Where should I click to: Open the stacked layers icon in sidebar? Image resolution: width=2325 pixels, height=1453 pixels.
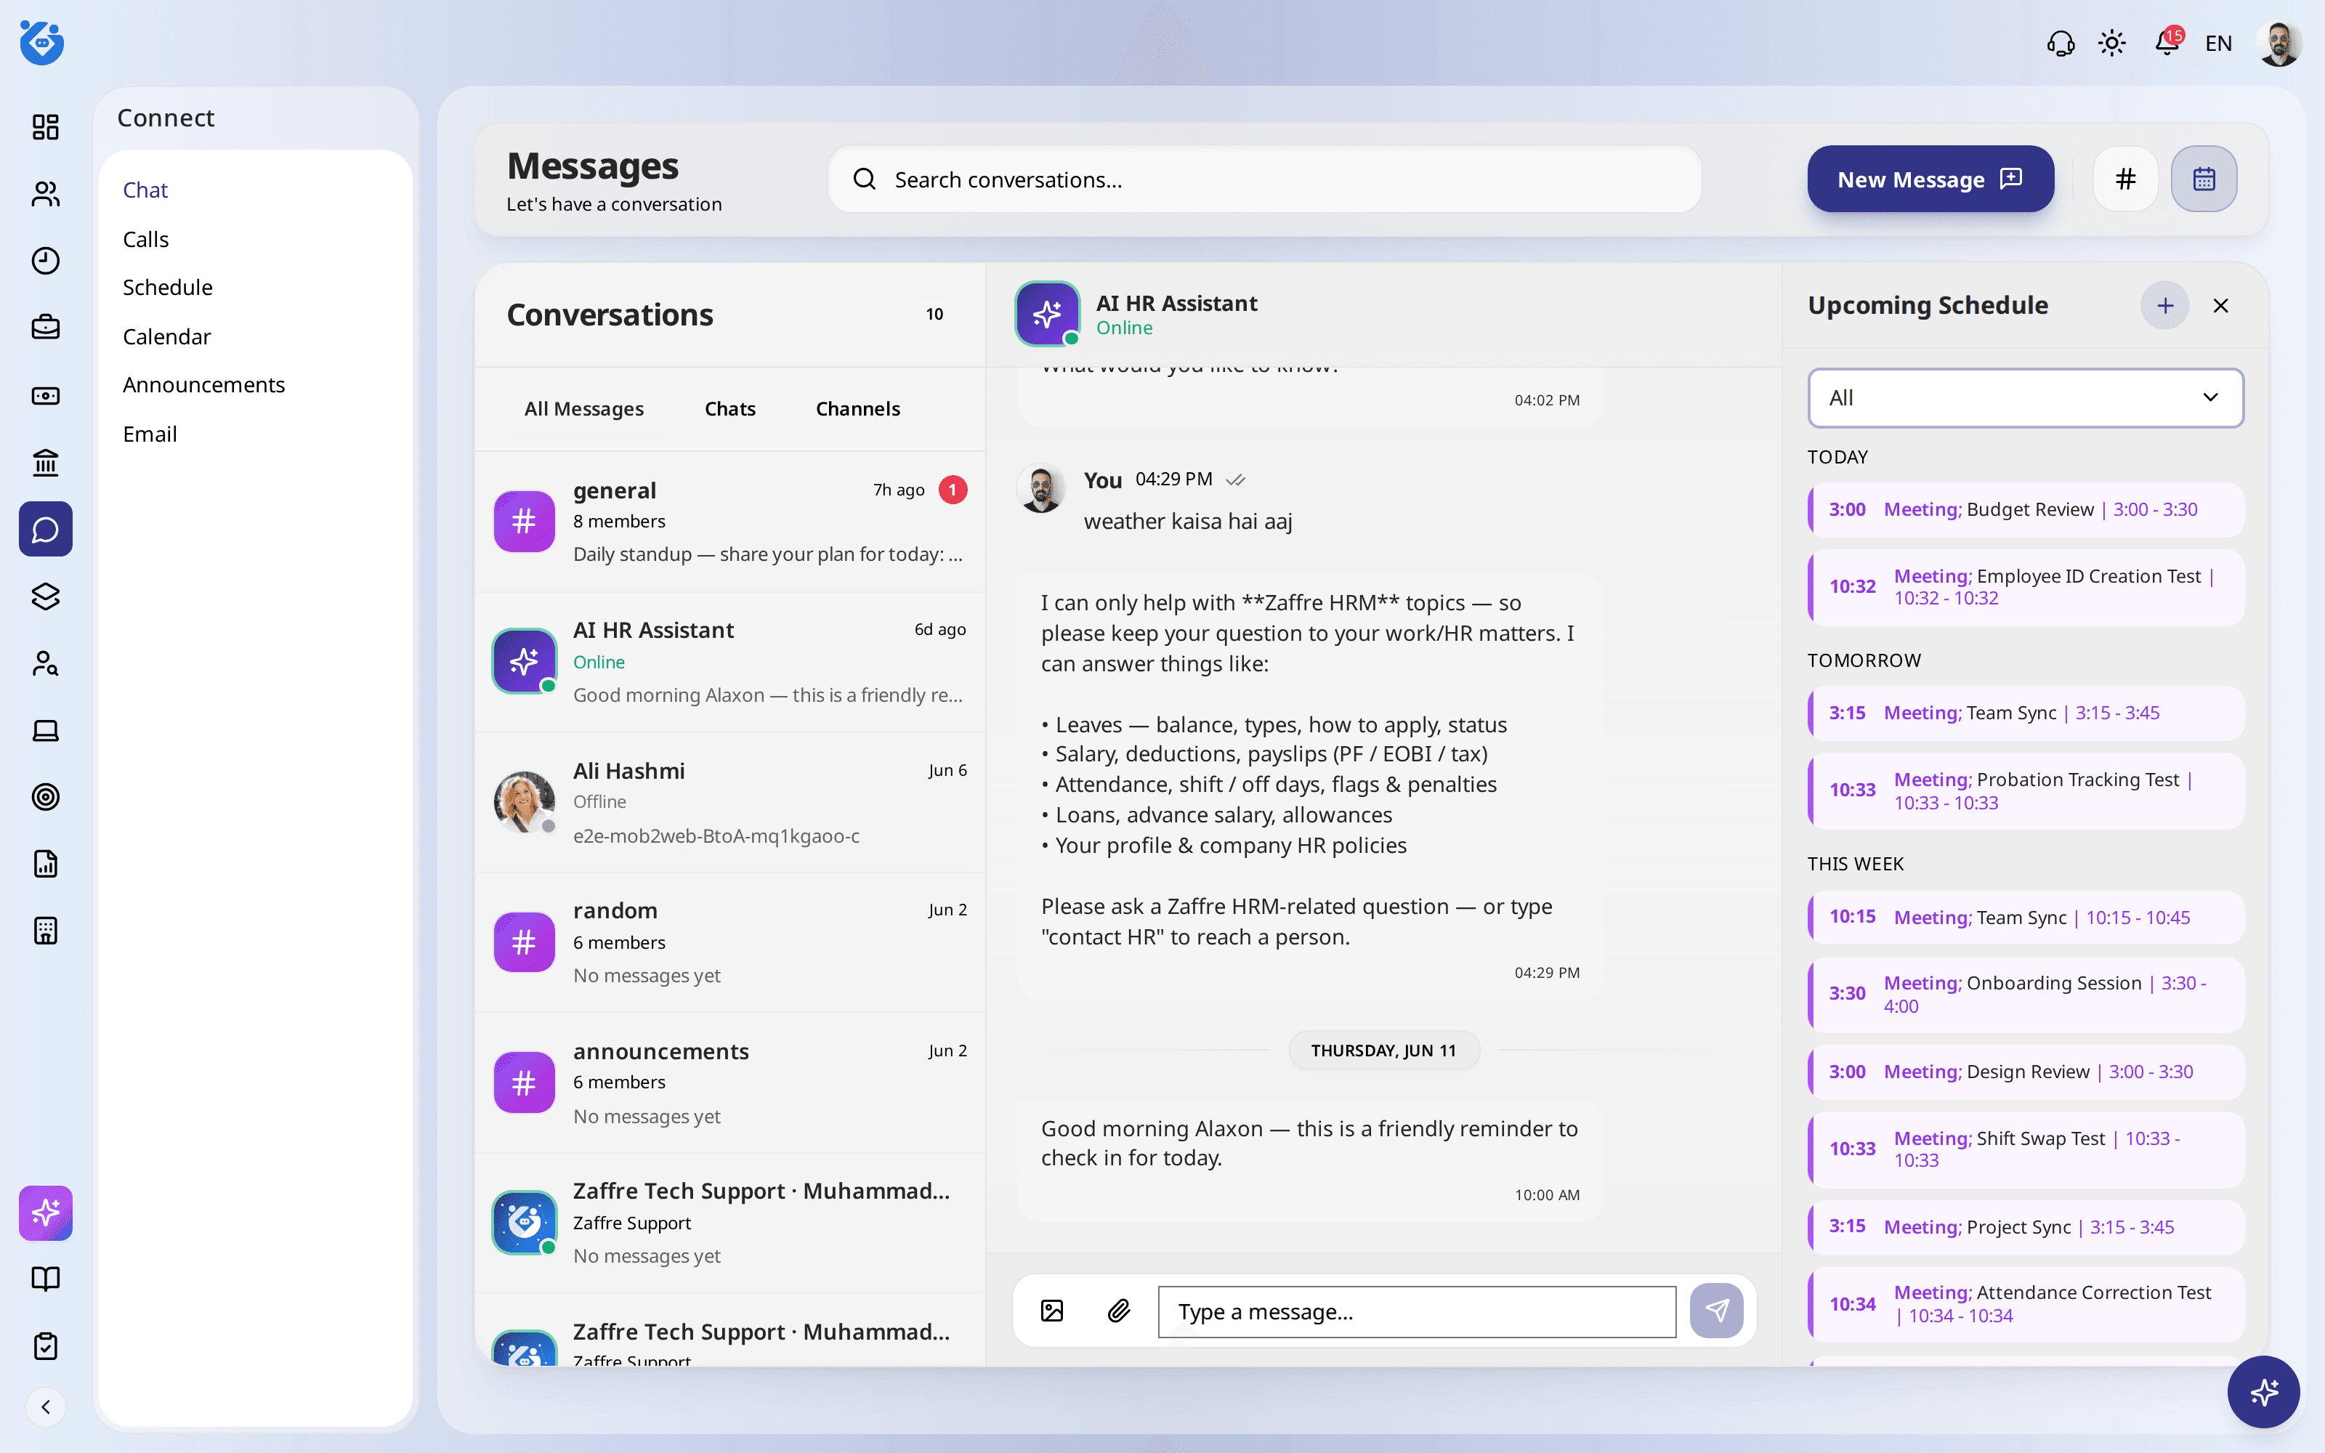click(x=45, y=596)
